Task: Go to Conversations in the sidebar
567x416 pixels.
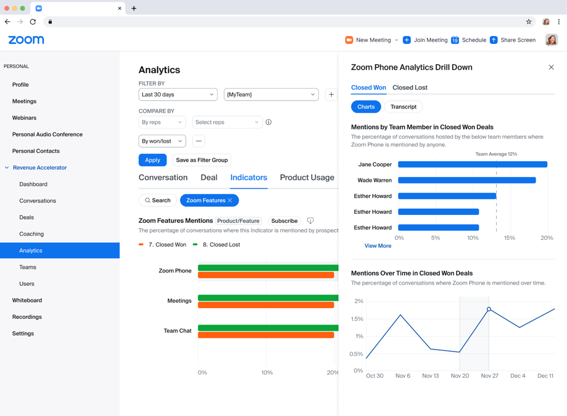Action: coord(38,201)
